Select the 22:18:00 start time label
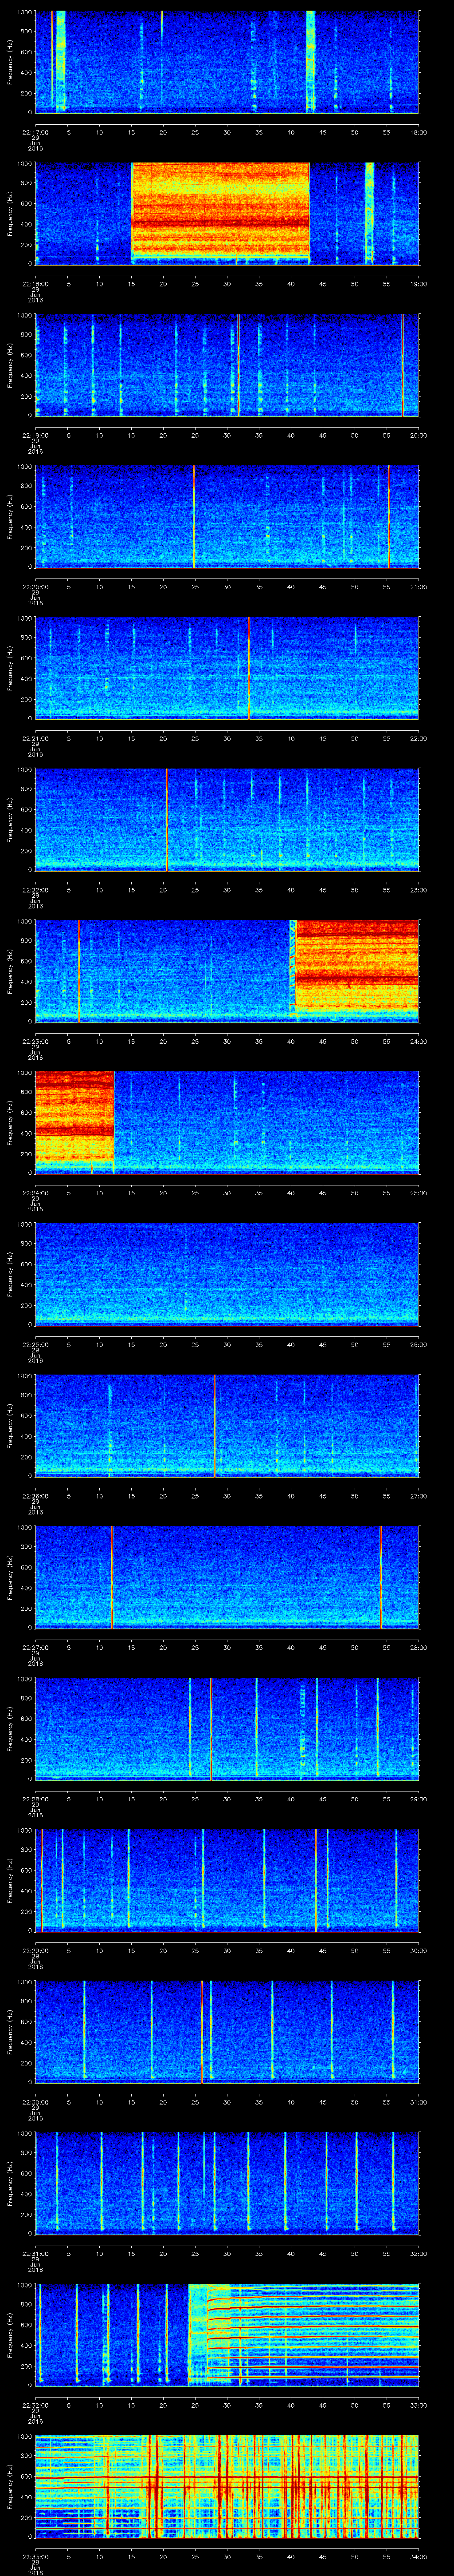This screenshot has width=454, height=2576. pos(35,284)
